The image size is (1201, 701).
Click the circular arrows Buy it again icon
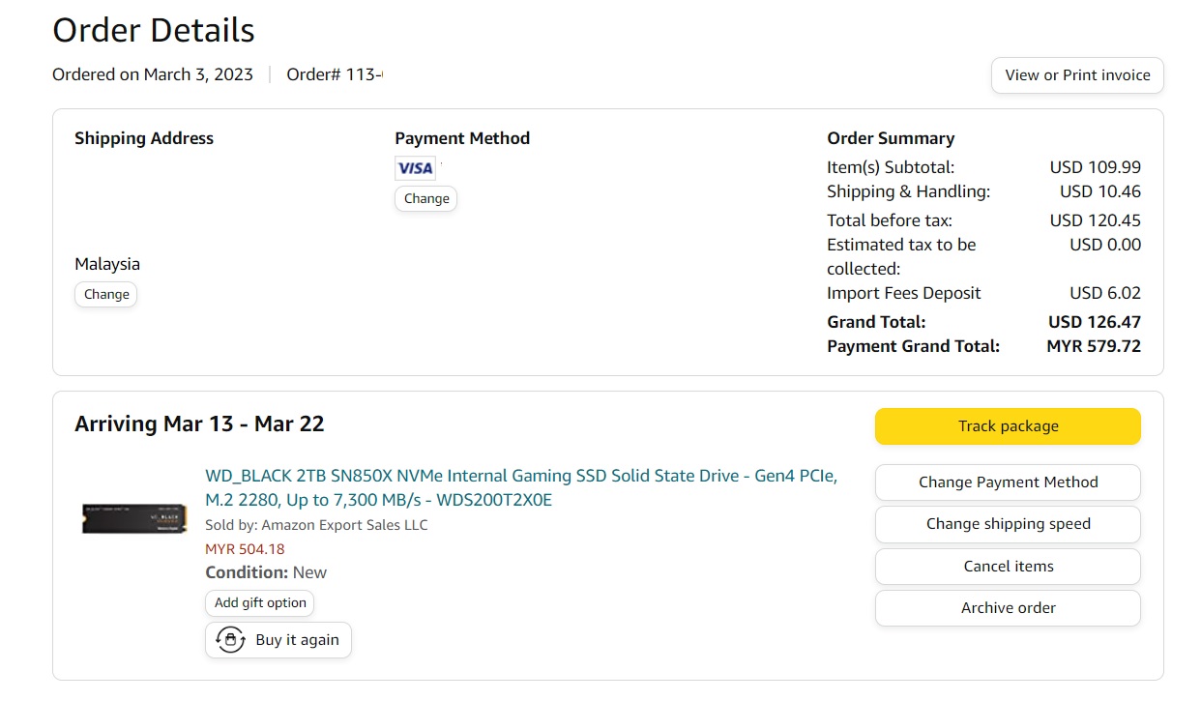click(230, 640)
